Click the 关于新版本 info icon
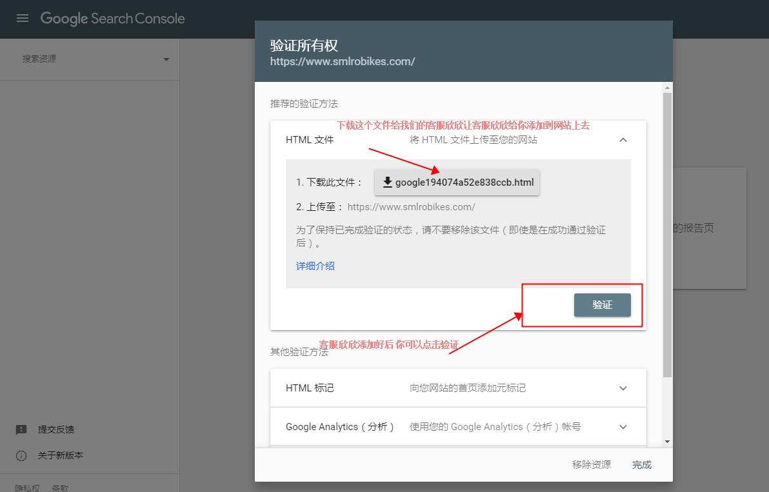This screenshot has height=492, width=769. pyautogui.click(x=21, y=455)
